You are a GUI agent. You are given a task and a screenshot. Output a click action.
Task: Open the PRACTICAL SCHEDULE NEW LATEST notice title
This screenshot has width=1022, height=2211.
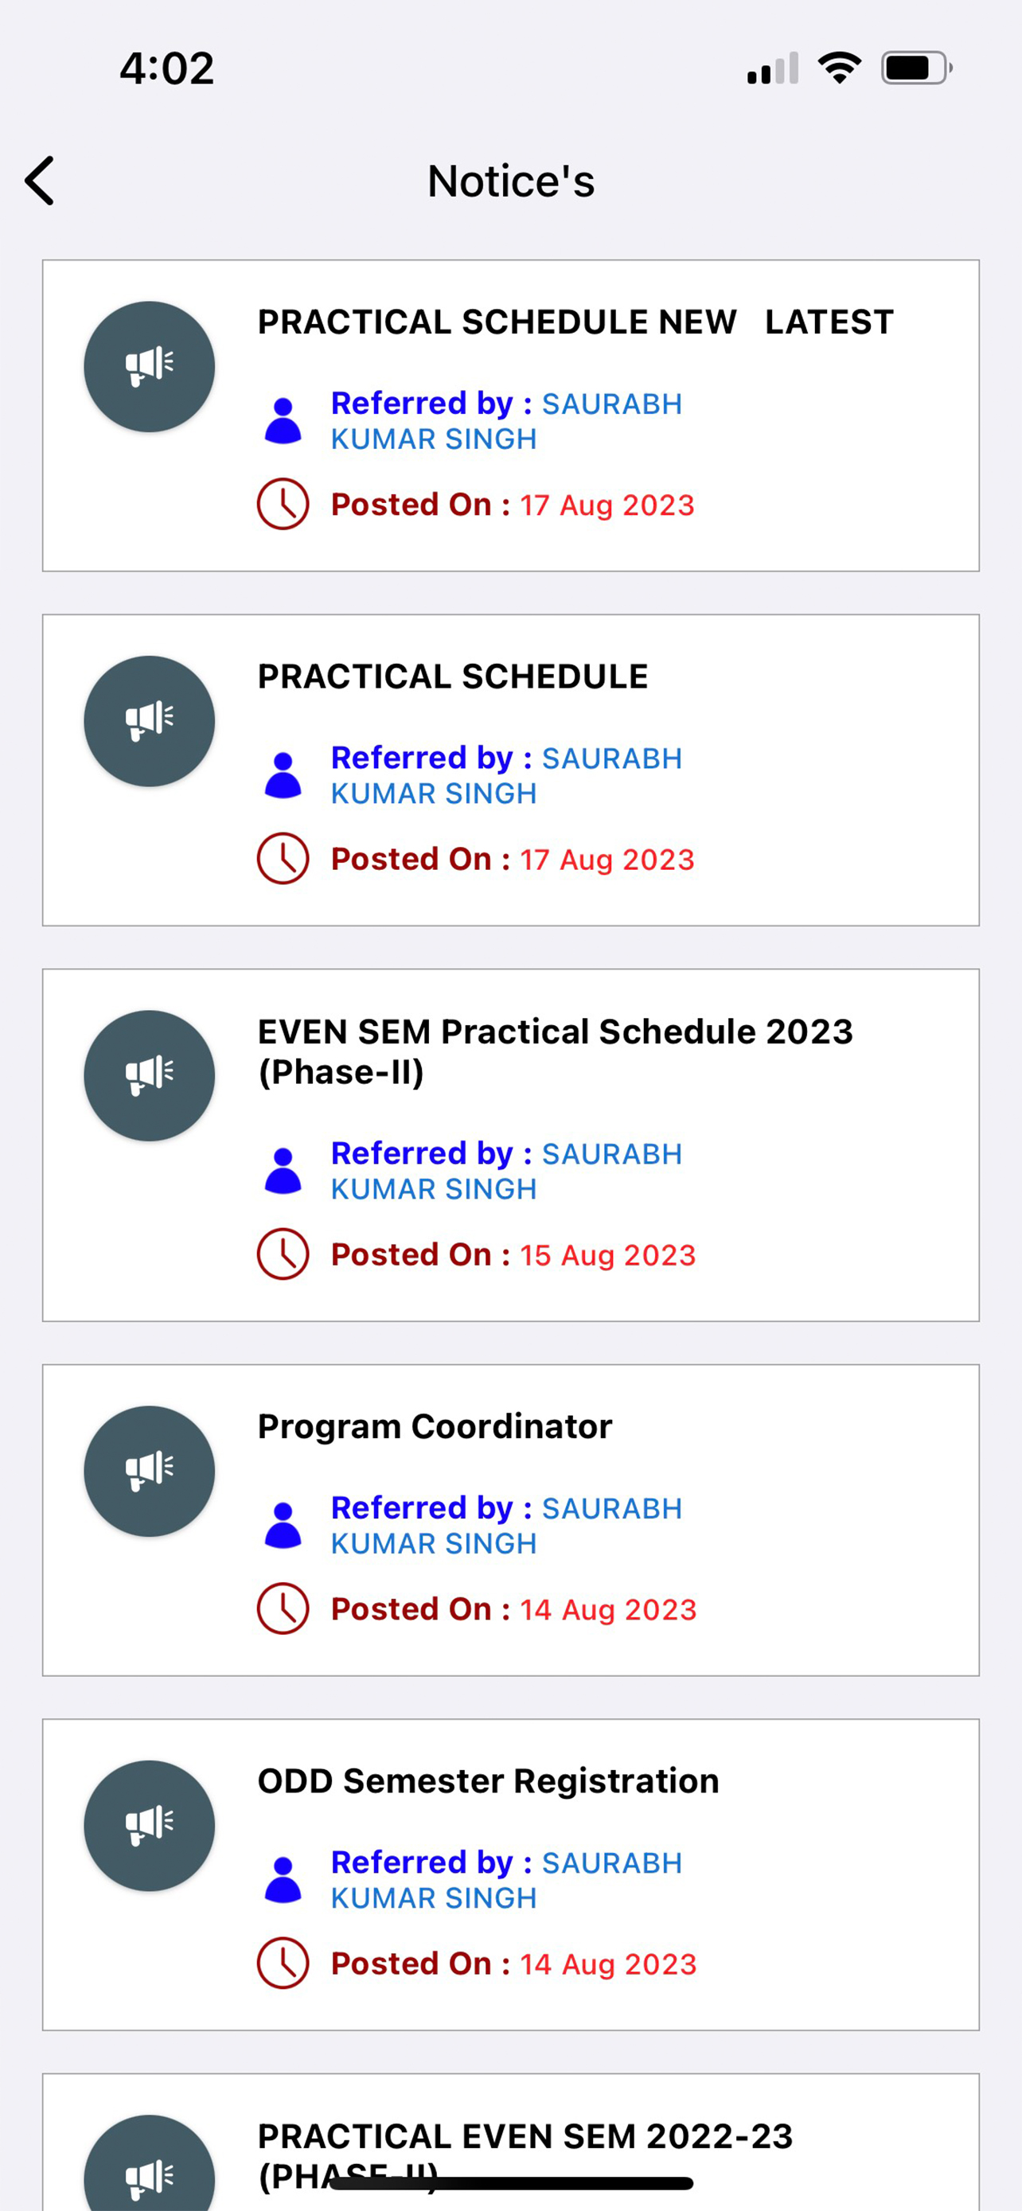point(575,322)
